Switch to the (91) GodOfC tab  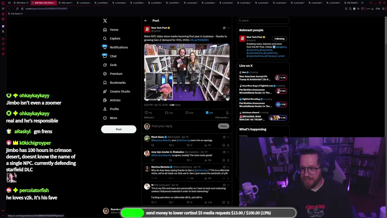[x=352, y=3]
